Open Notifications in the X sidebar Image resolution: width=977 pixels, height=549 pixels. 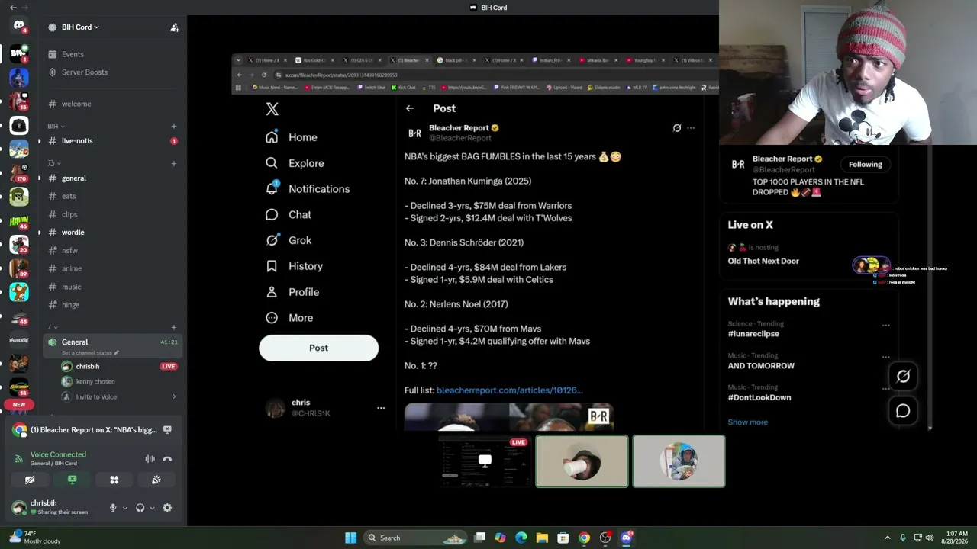[308, 189]
